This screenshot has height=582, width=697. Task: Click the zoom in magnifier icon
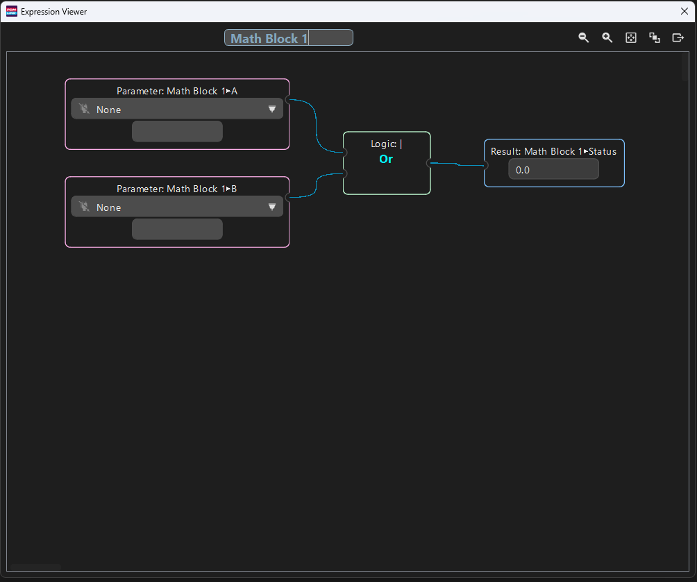607,38
